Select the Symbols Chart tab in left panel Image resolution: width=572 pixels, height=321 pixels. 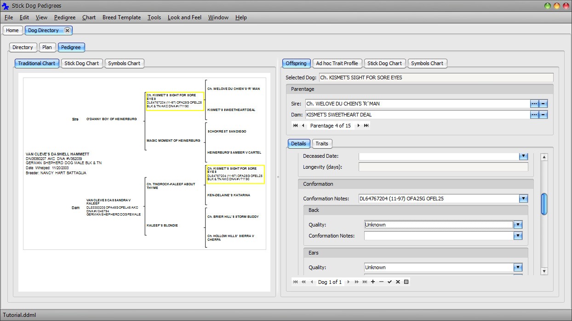(124, 63)
